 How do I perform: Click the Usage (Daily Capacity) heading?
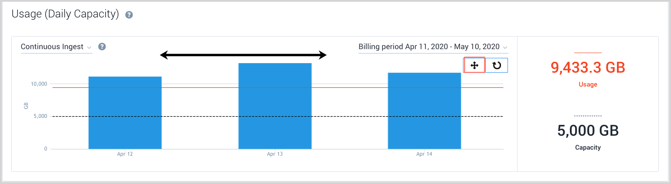pyautogui.click(x=65, y=14)
